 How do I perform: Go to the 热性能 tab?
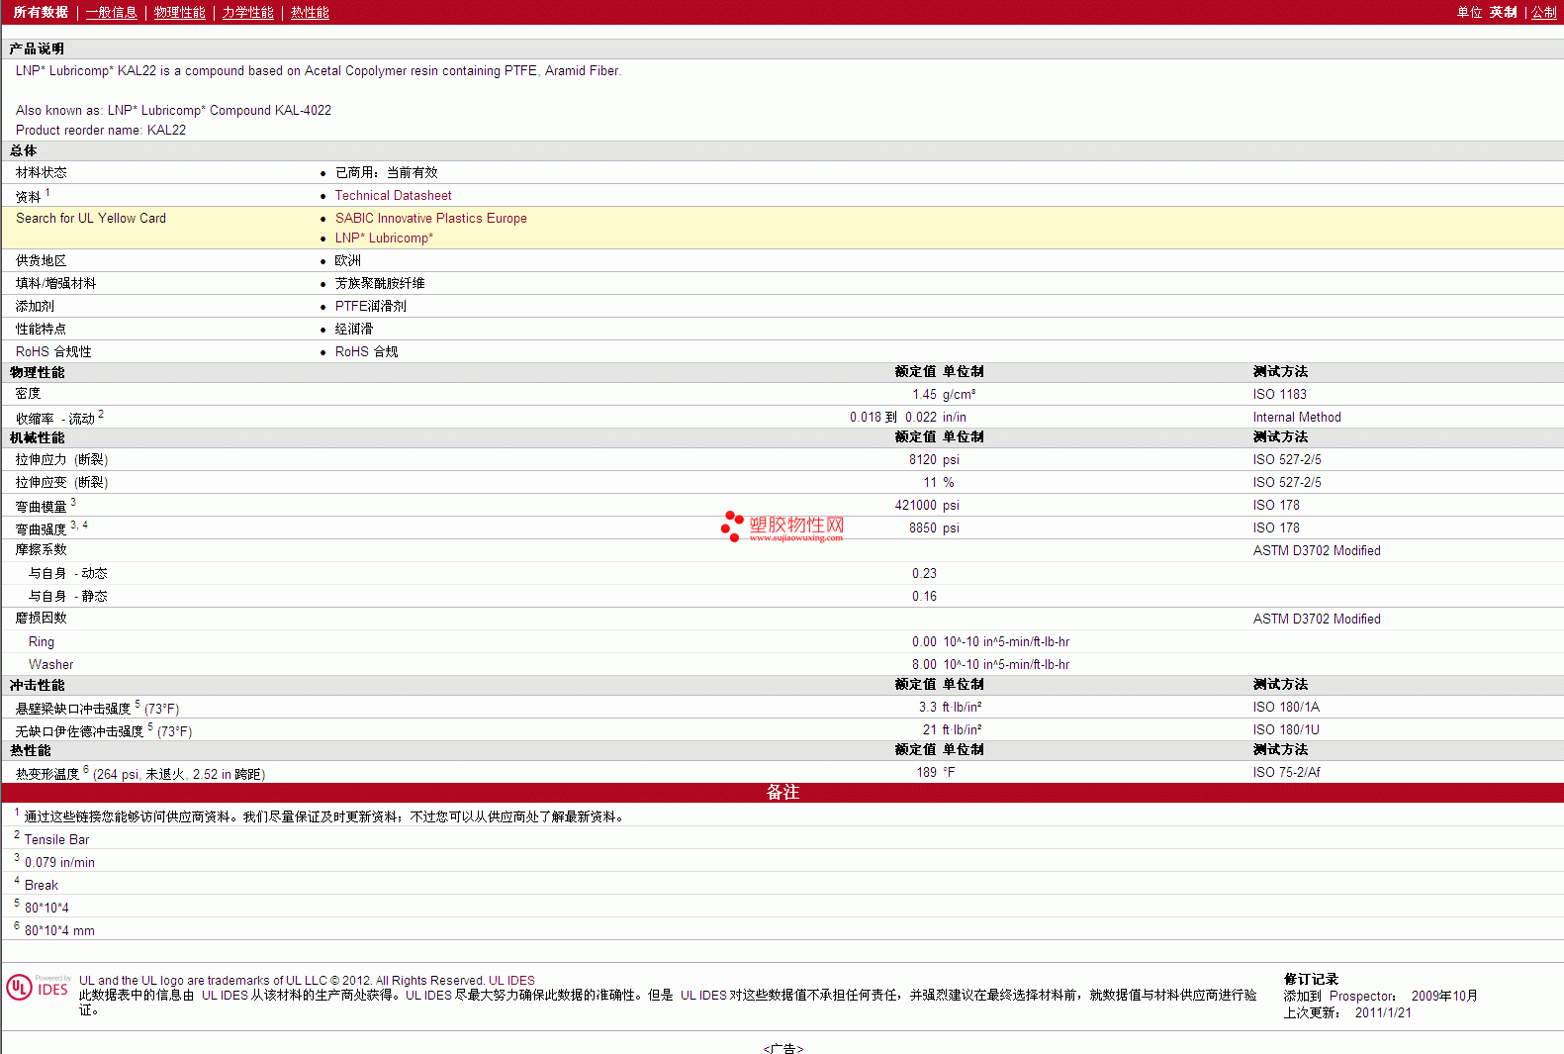(x=310, y=12)
